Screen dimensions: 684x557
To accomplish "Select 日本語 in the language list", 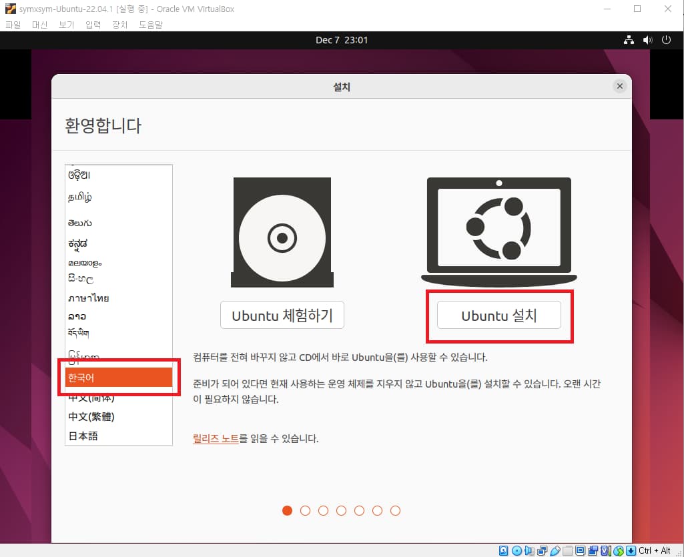I will pyautogui.click(x=119, y=436).
